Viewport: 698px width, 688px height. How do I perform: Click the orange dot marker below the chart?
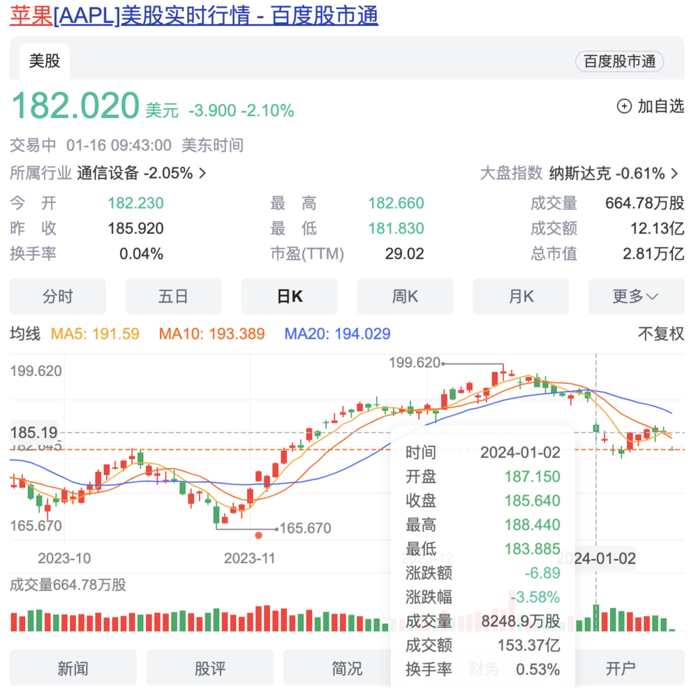click(x=258, y=535)
